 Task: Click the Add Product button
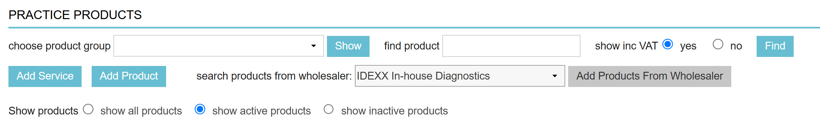[x=129, y=76]
